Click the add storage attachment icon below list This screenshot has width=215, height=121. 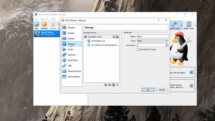[114, 85]
